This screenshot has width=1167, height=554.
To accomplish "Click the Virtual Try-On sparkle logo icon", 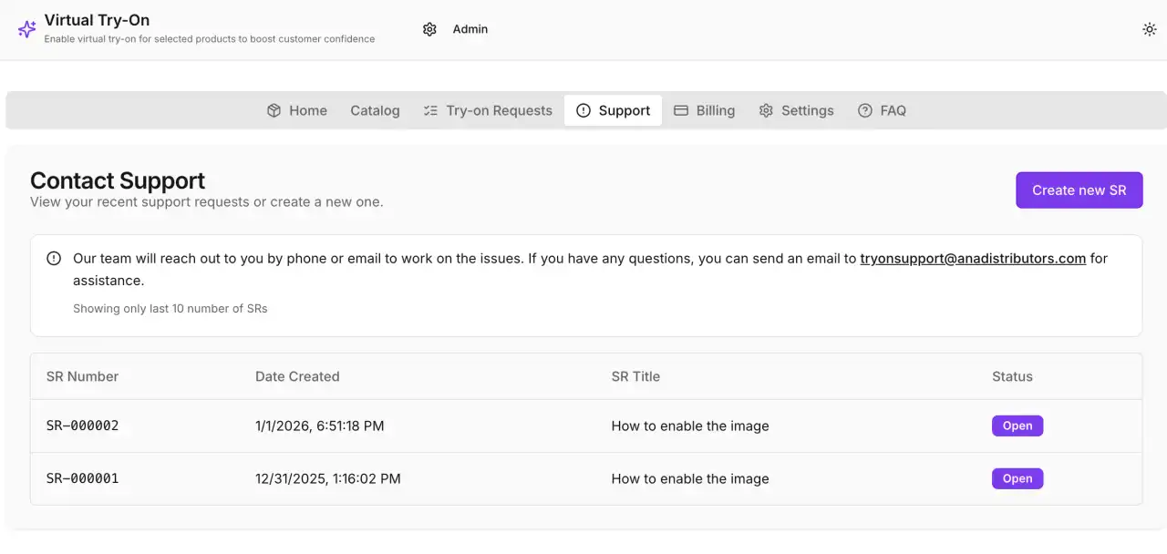I will point(26,28).
